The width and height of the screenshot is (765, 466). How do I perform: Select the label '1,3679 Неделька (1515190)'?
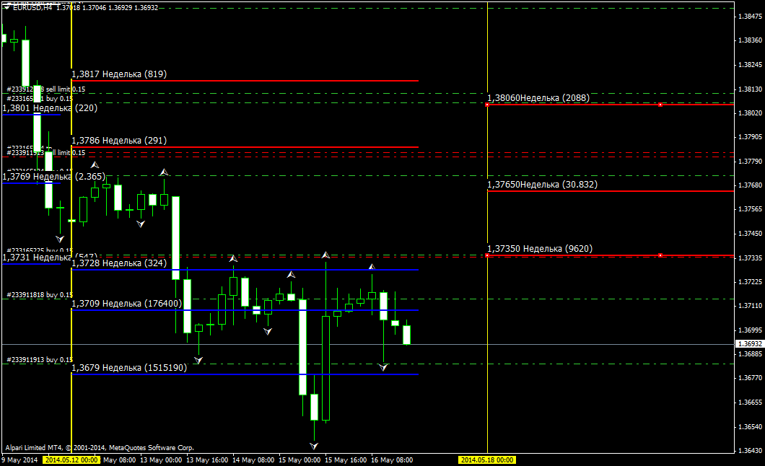pos(129,368)
